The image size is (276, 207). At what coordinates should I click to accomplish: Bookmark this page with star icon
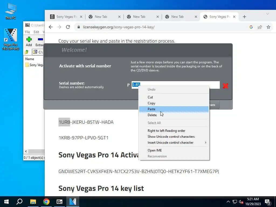(268, 27)
